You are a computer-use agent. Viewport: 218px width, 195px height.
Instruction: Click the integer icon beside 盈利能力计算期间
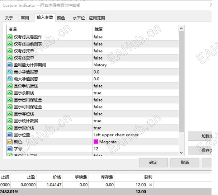(10, 65)
